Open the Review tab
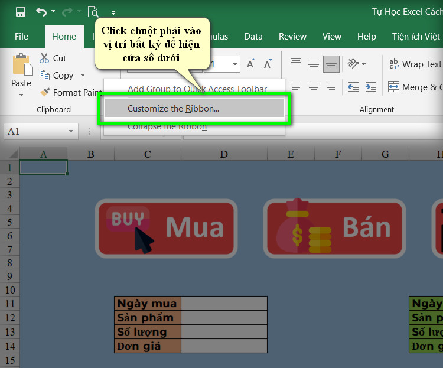 (x=292, y=37)
